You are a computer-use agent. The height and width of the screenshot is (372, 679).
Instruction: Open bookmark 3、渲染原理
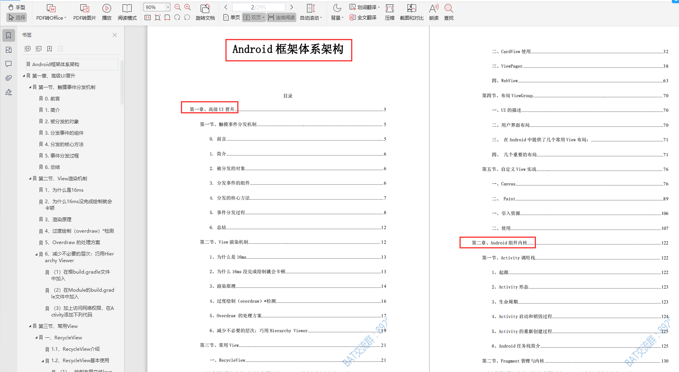point(55,219)
